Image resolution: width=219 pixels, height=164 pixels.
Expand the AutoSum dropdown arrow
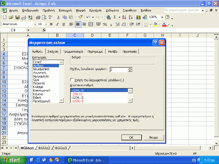(119, 17)
